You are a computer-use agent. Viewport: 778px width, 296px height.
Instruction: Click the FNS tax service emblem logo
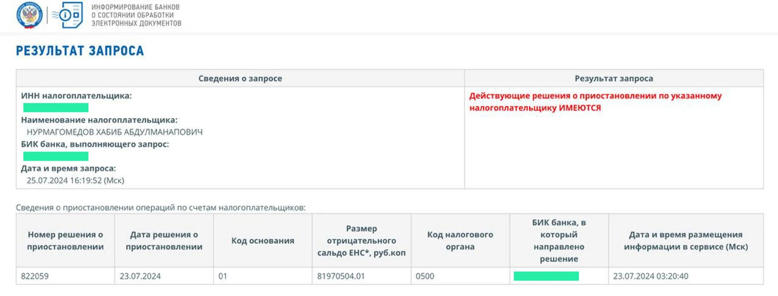(x=29, y=15)
